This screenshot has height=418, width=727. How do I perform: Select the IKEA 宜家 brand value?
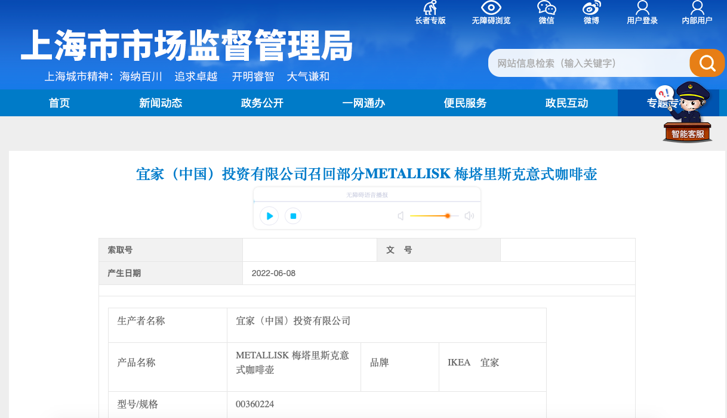(x=473, y=363)
